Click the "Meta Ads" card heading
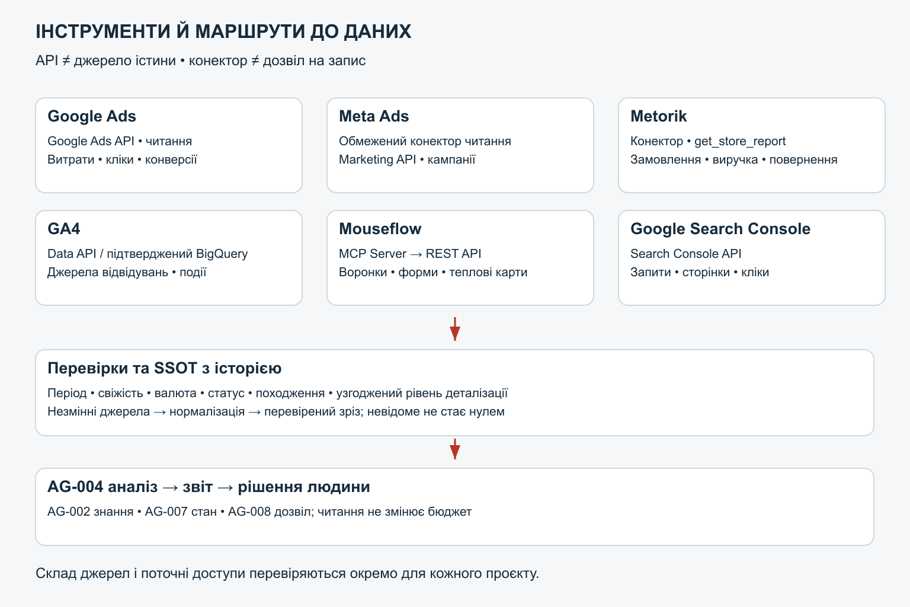This screenshot has height=607, width=910. click(374, 116)
